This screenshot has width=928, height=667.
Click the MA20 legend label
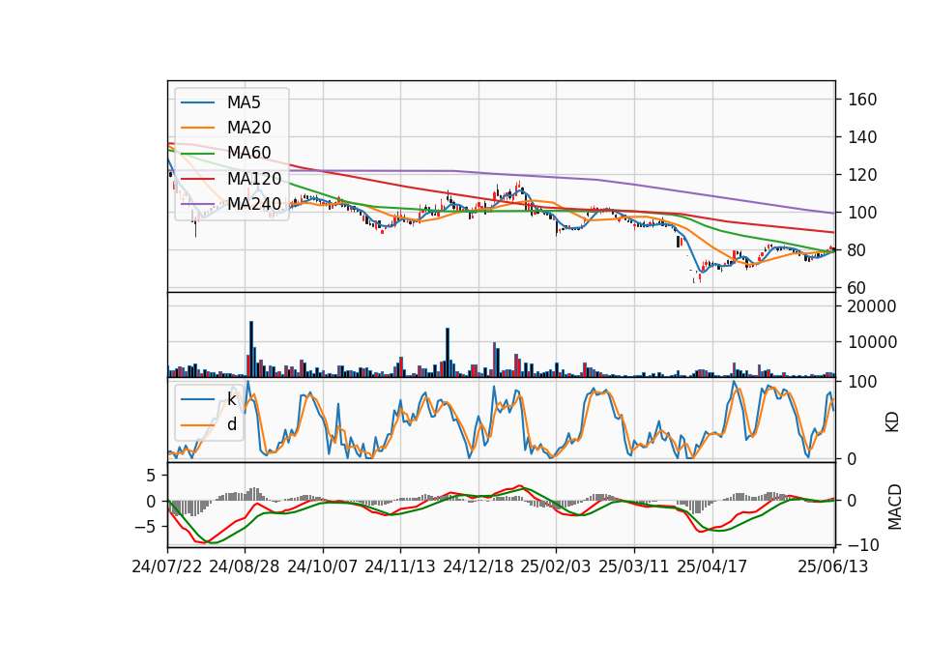248,128
